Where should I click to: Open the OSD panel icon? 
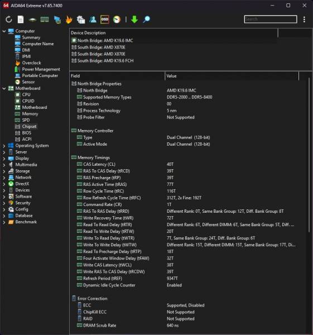click(x=105, y=20)
